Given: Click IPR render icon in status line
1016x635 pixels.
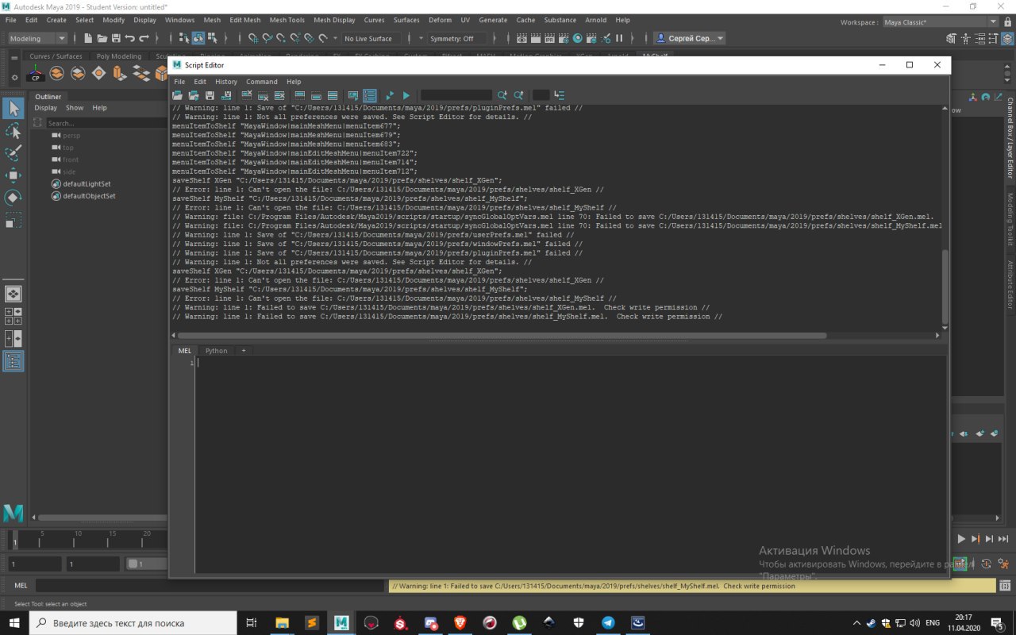Looking at the screenshot, I should pyautogui.click(x=550, y=38).
